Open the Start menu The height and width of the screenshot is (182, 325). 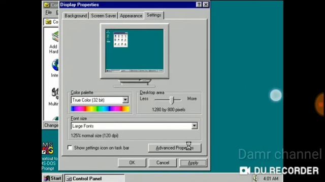tap(53, 178)
